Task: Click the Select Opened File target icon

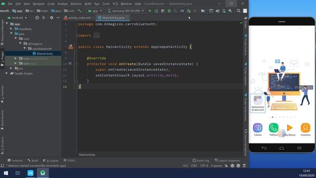Action: [x=37, y=18]
